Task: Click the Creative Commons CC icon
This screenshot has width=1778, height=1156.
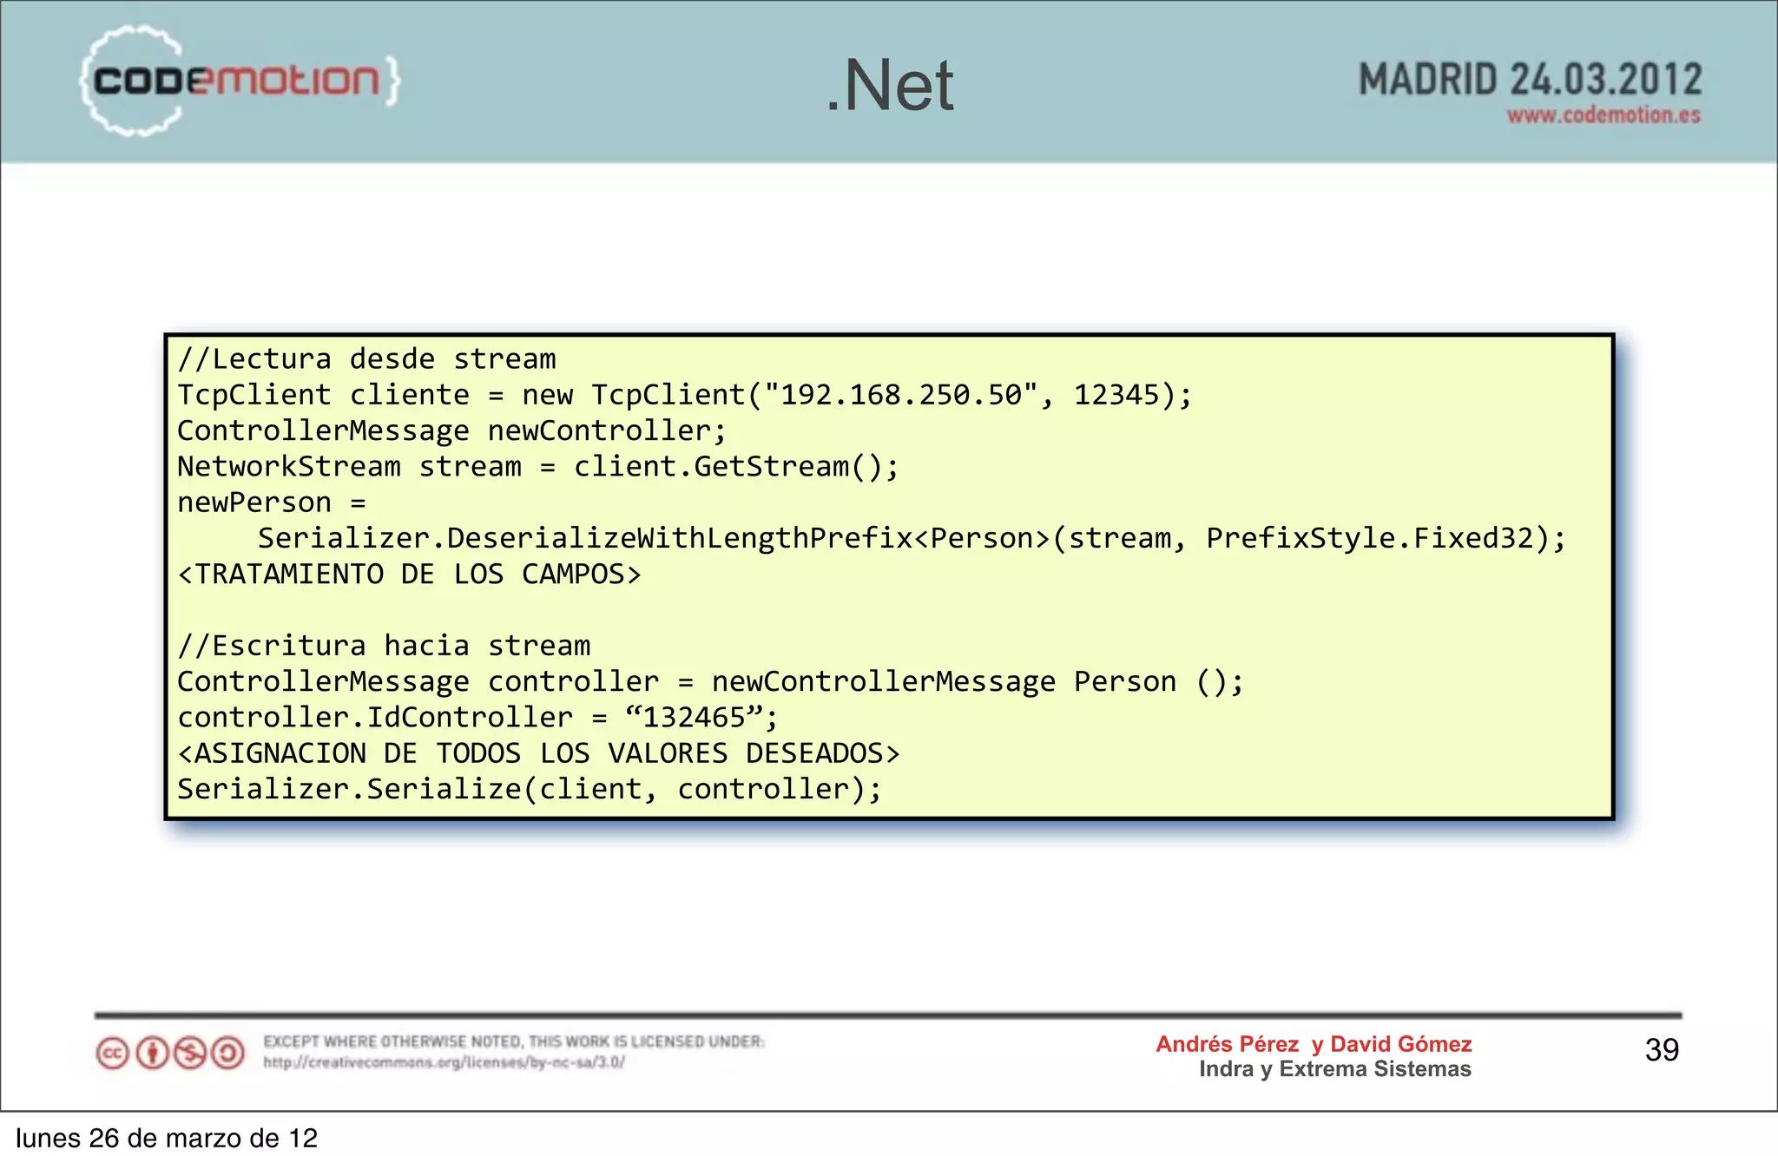Action: coord(113,1054)
